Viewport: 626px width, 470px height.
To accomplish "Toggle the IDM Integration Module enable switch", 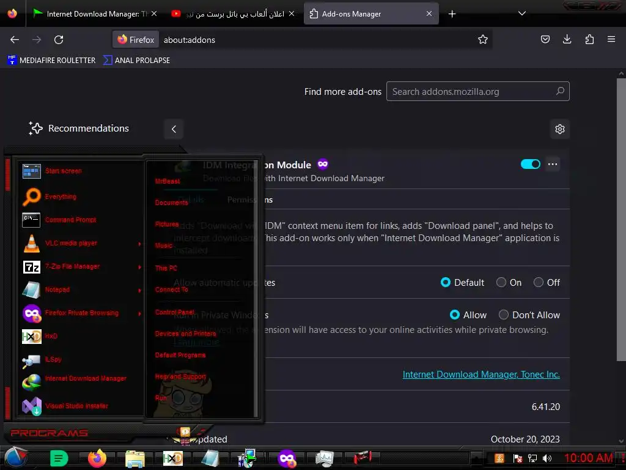I will [530, 164].
